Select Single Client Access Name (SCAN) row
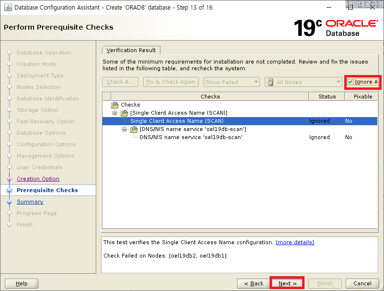The height and width of the screenshot is (291, 384). [240, 121]
